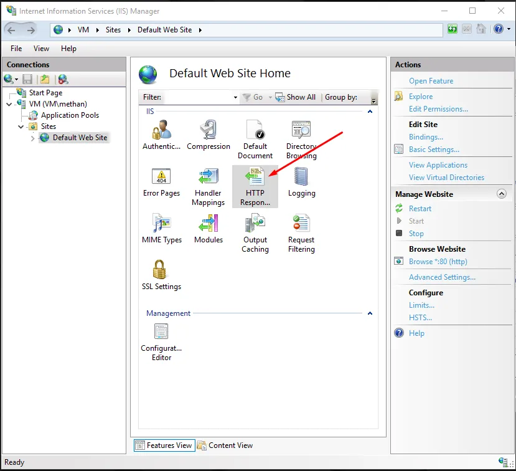The width and height of the screenshot is (516, 471).
Task: Expand the Default Web Site tree node
Action: (x=33, y=138)
